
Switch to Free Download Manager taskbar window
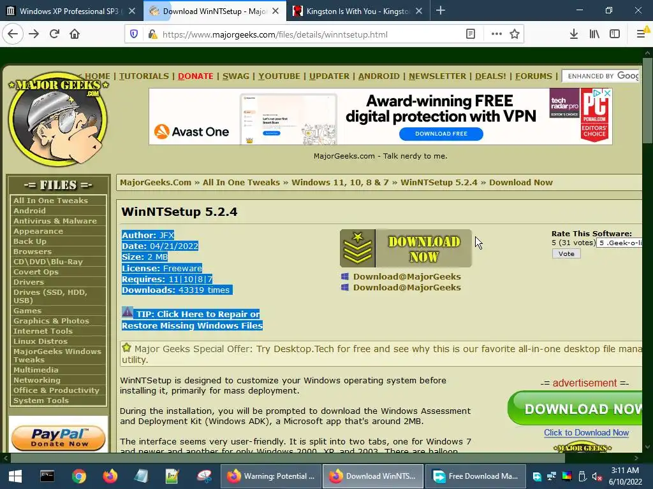point(475,476)
